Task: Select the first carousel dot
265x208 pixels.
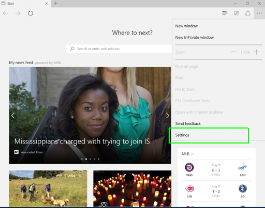Action: pyautogui.click(x=82, y=159)
